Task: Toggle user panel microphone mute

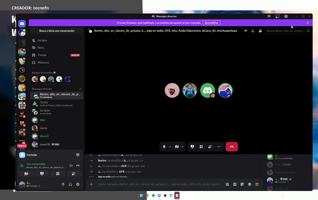Action: click(x=63, y=184)
